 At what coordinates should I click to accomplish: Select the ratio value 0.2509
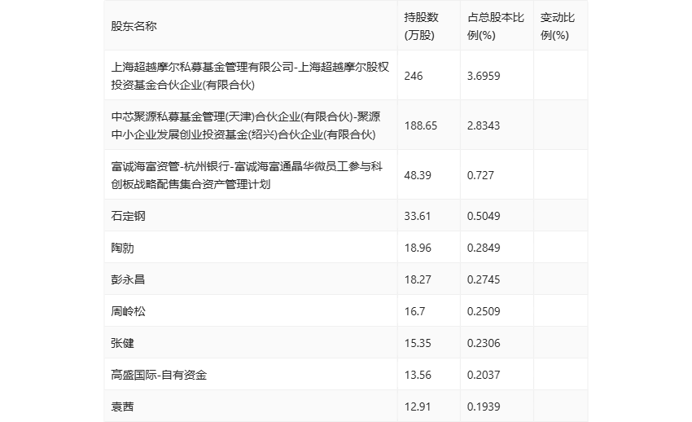coord(484,311)
